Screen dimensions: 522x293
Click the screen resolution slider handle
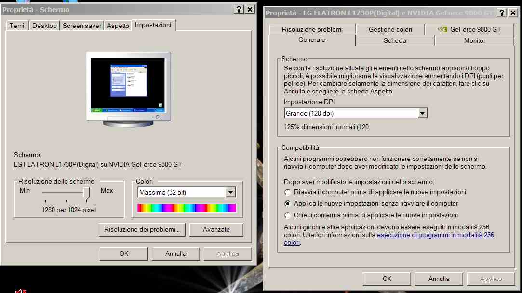click(87, 193)
